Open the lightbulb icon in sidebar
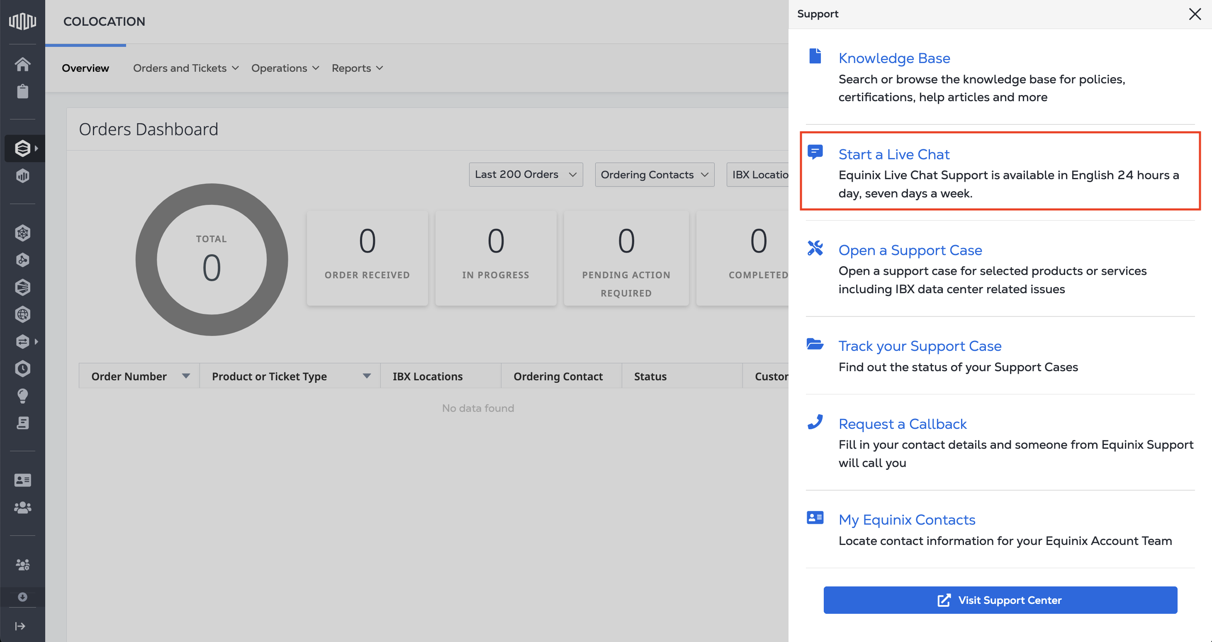Image resolution: width=1212 pixels, height=642 pixels. pos(22,396)
